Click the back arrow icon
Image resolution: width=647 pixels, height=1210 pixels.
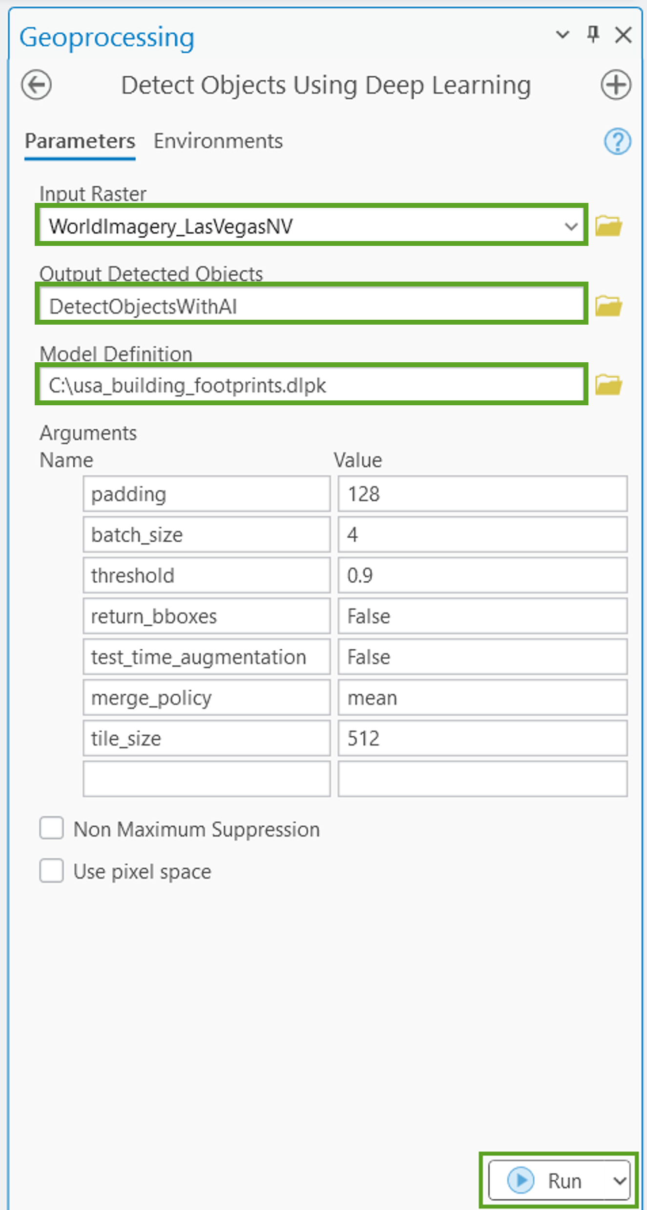tap(36, 85)
